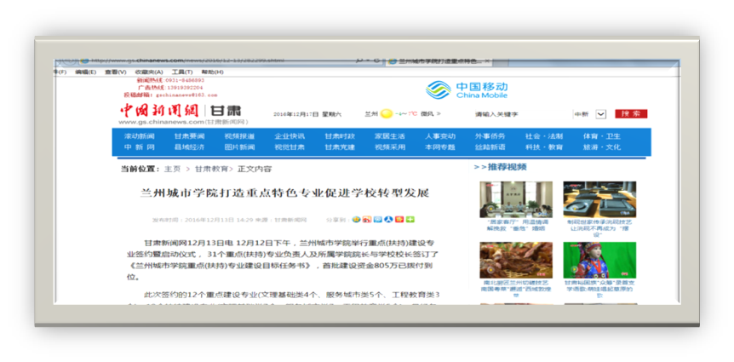Open the 工具(T) menu
This screenshot has height=362, width=734.
click(x=182, y=72)
